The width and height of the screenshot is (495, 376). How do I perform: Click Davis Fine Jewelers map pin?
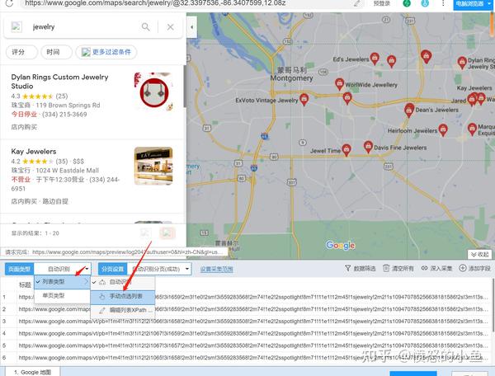pos(368,147)
